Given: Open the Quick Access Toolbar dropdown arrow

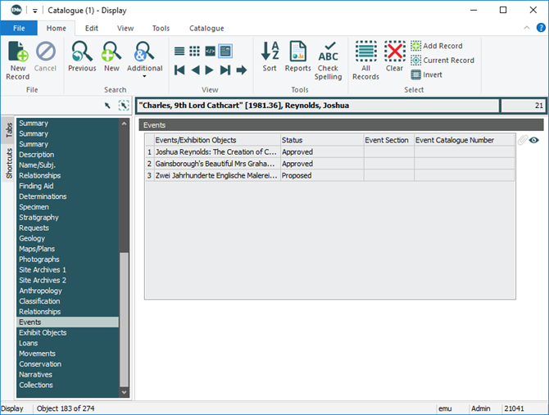Looking at the screenshot, I should 35,11.
